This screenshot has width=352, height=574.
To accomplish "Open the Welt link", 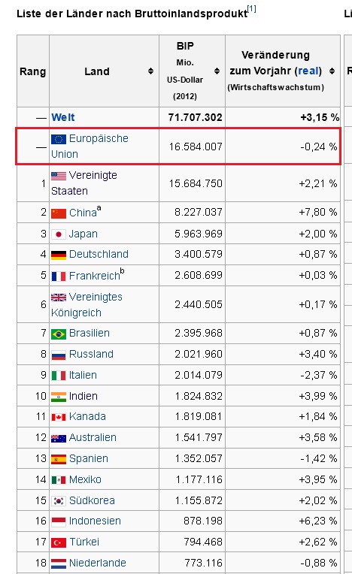I will point(63,117).
